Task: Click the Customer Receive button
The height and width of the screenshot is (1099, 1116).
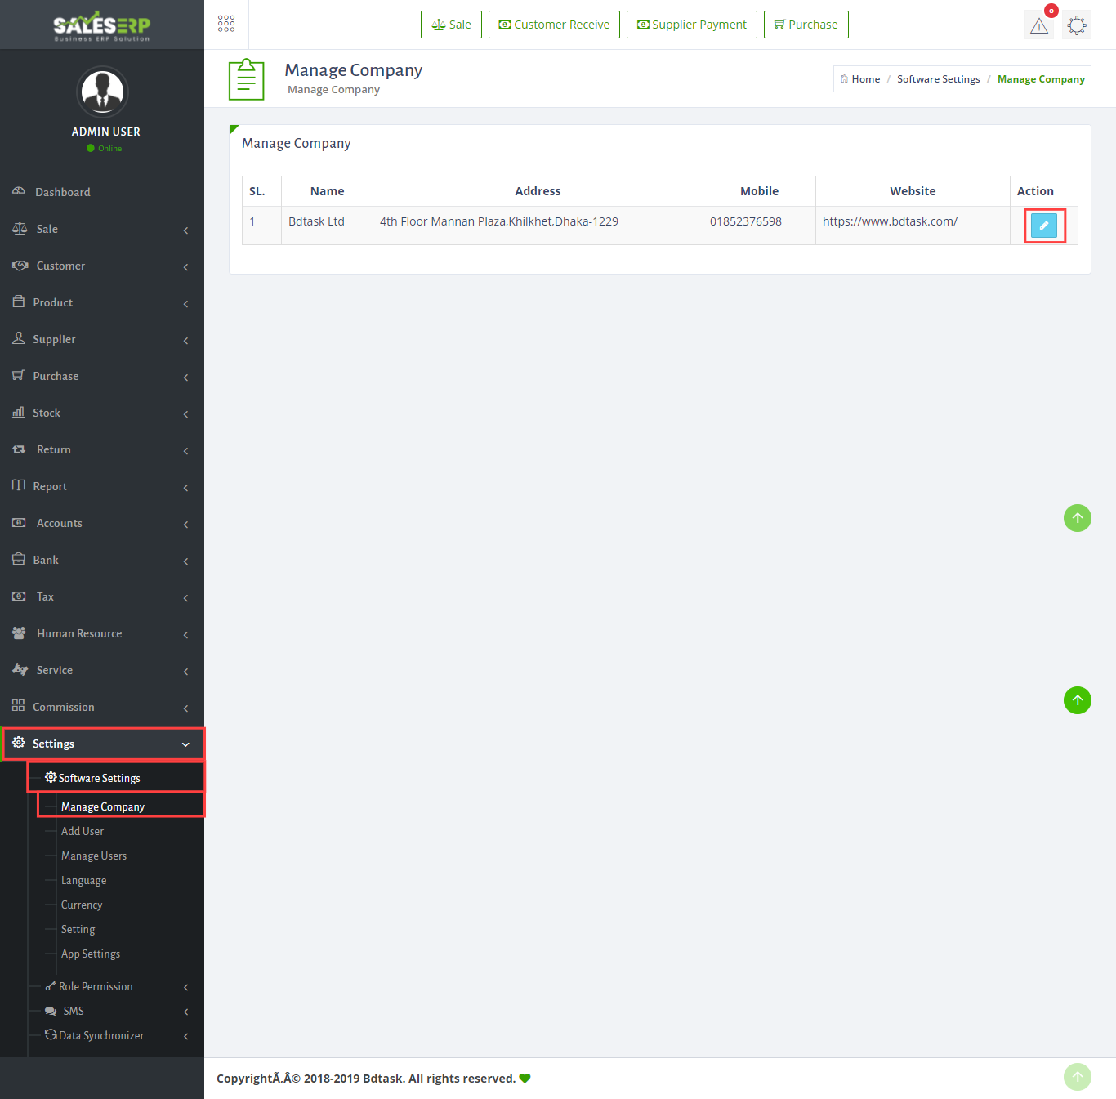Action: tap(554, 25)
